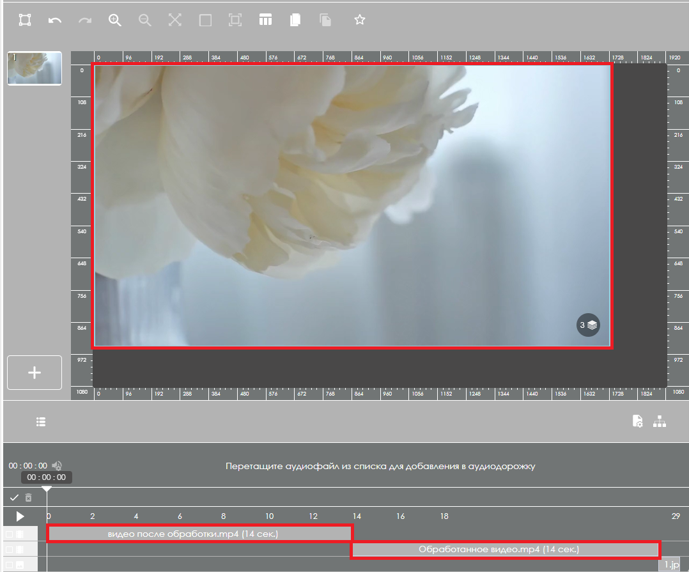
Task: Open the layers count badge on preview
Action: (x=588, y=325)
